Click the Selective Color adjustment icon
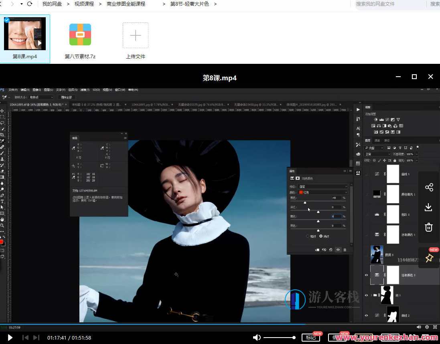440x344 pixels. [x=398, y=132]
